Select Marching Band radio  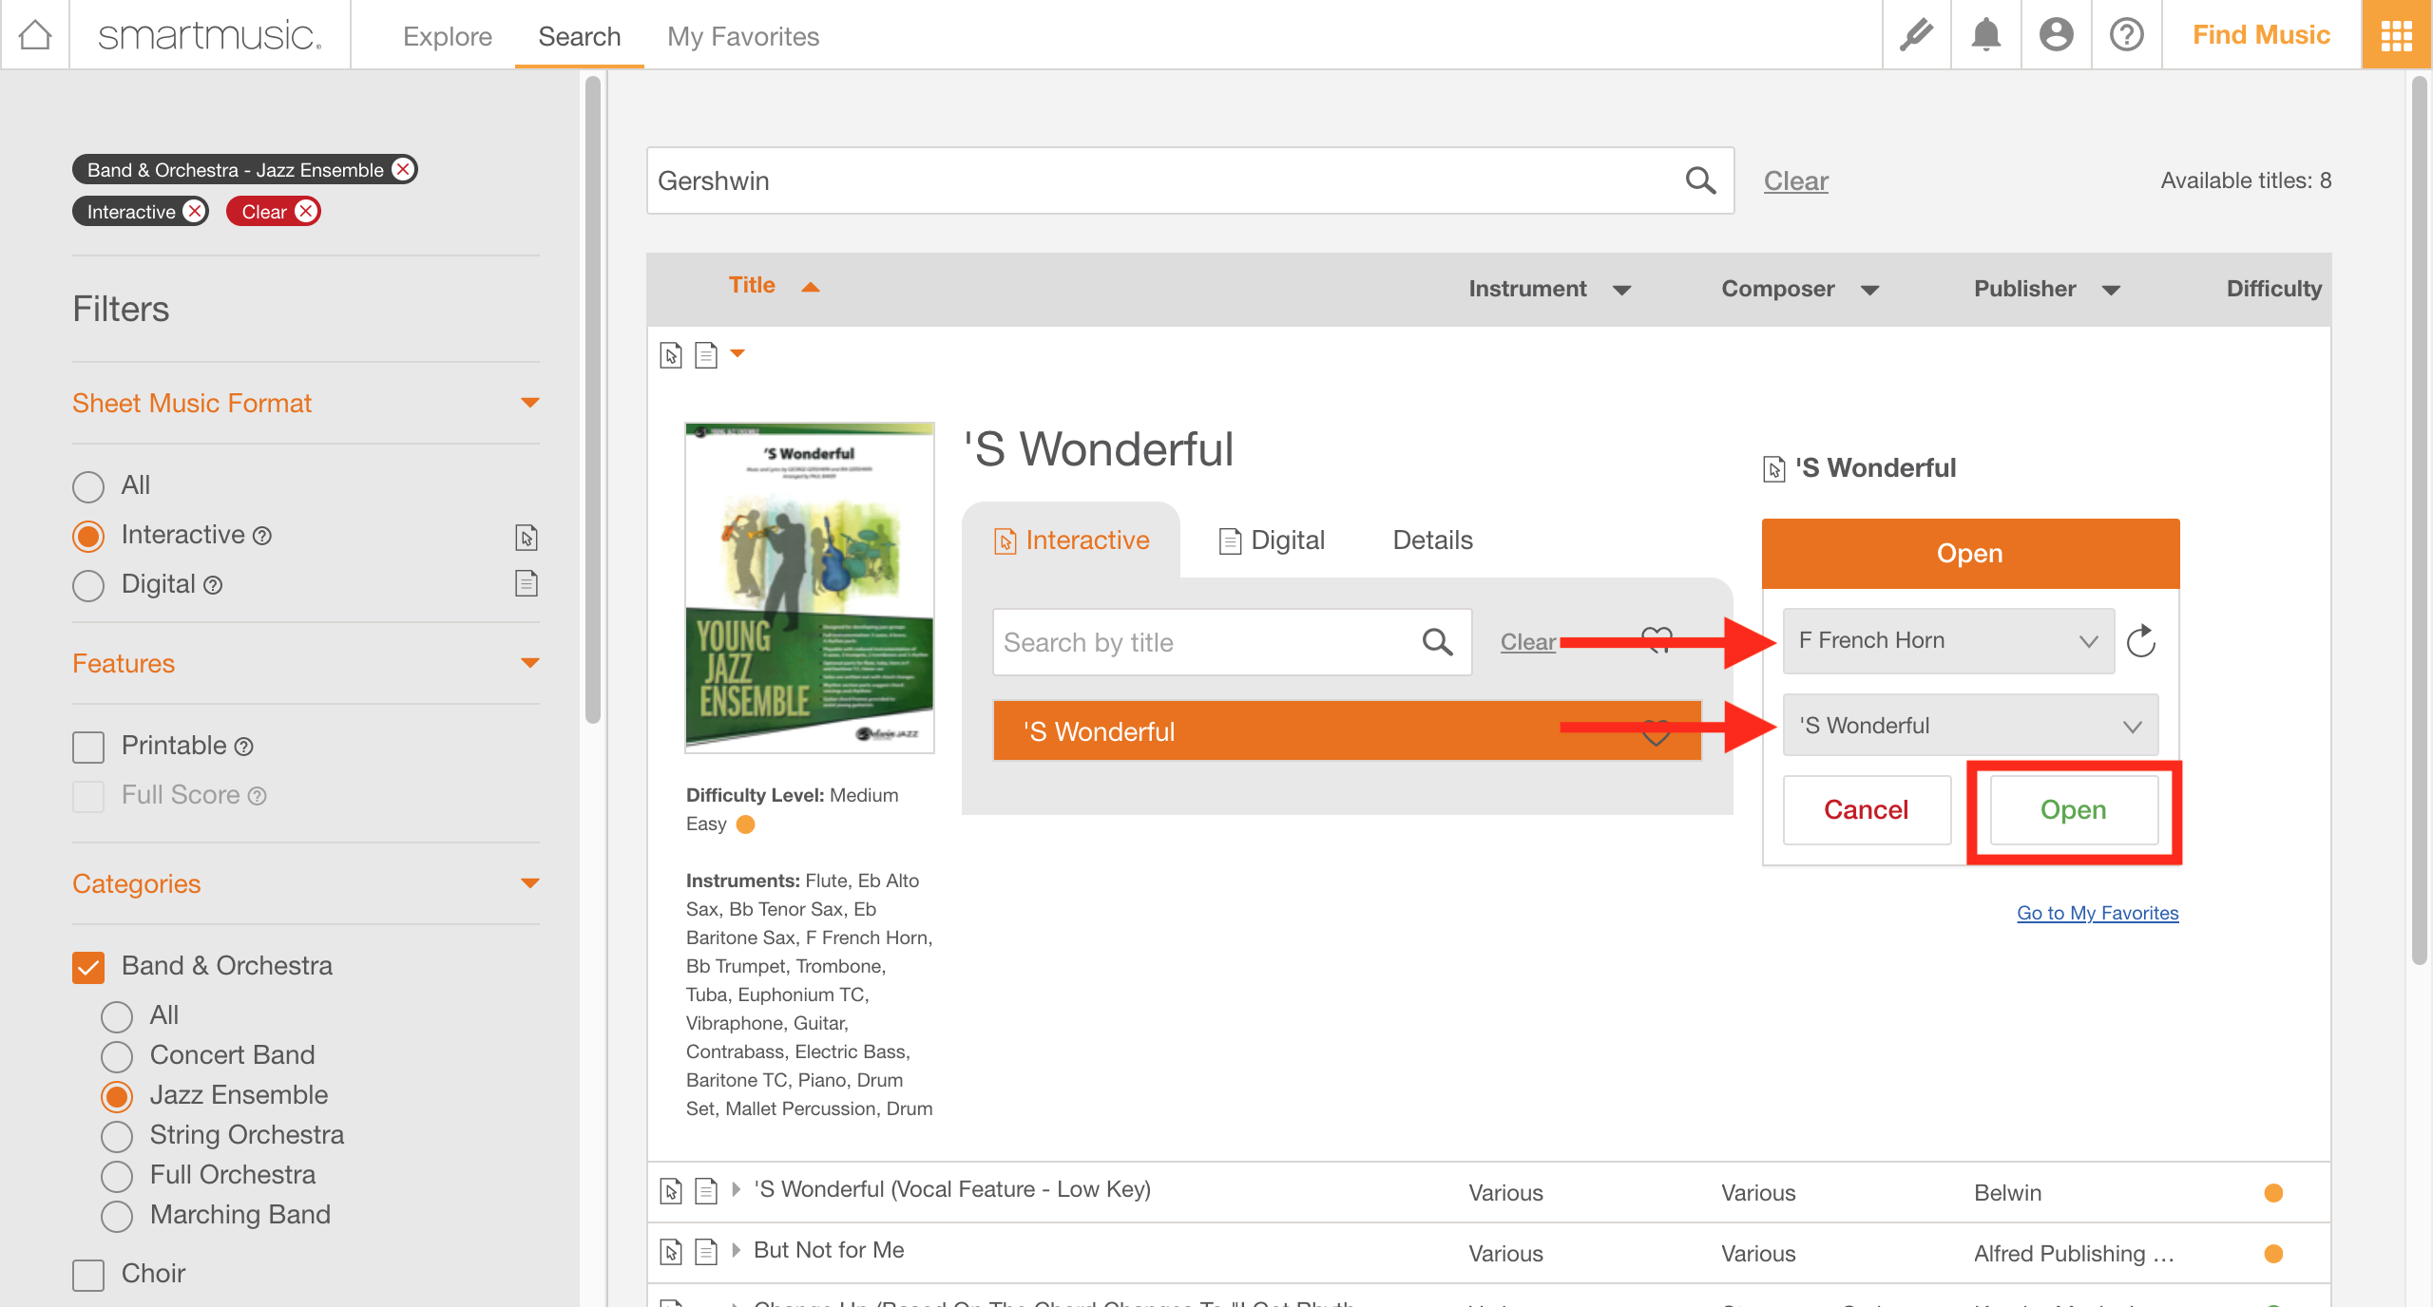tap(117, 1216)
